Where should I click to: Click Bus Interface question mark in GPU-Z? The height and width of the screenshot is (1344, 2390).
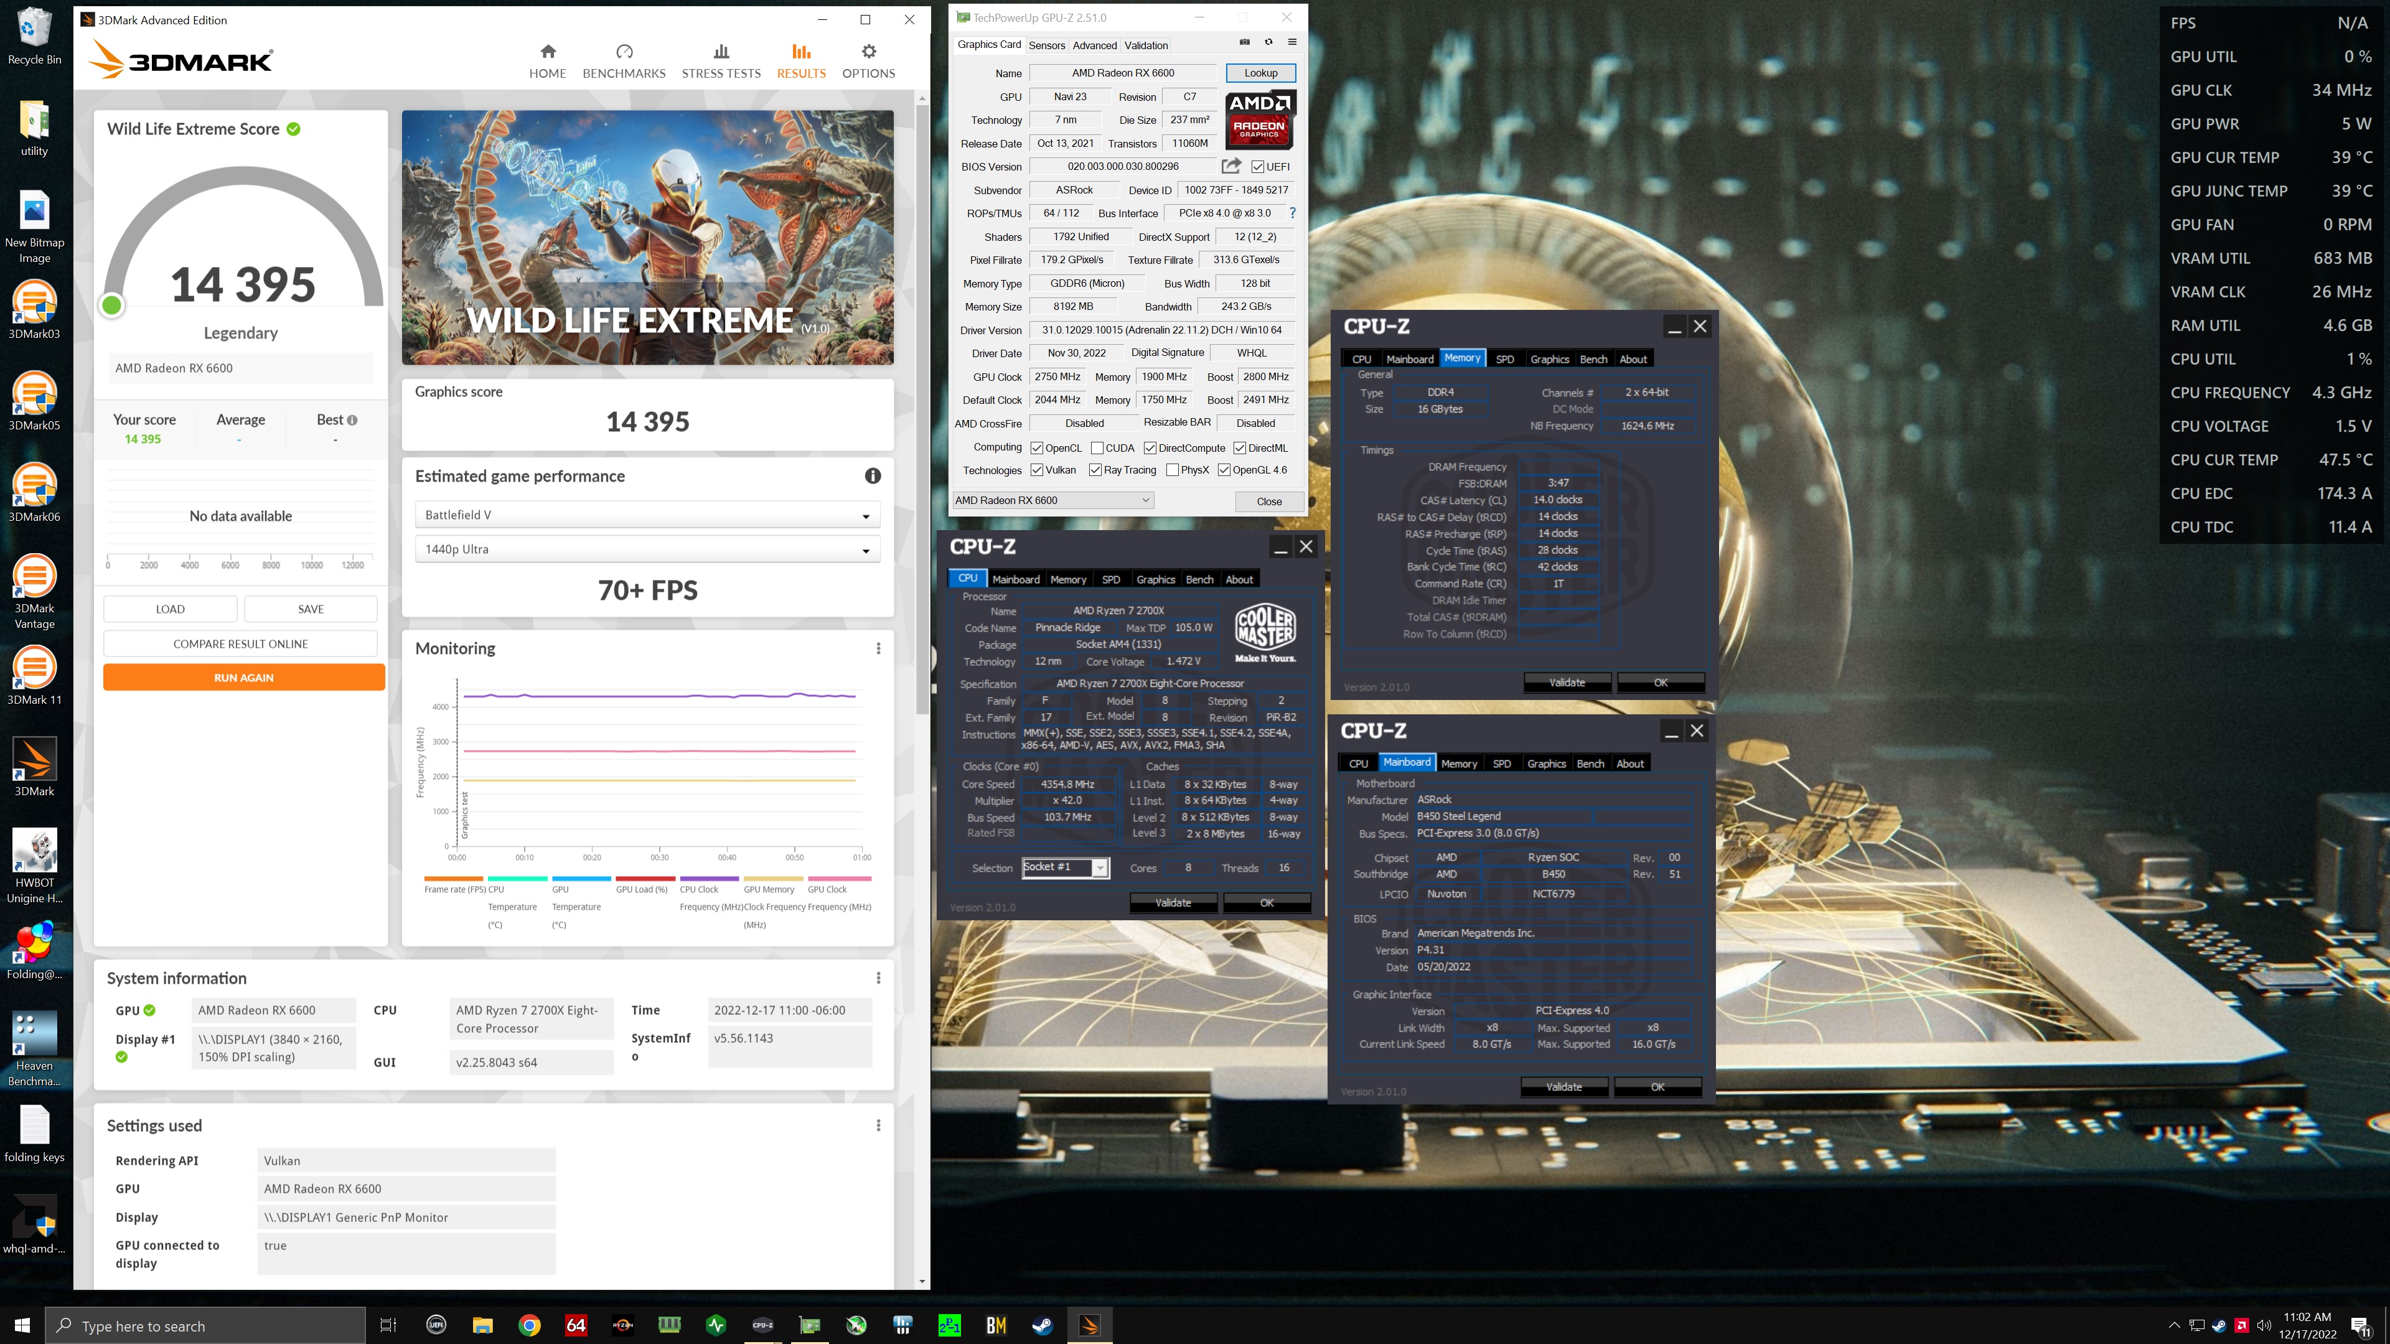point(1293,212)
